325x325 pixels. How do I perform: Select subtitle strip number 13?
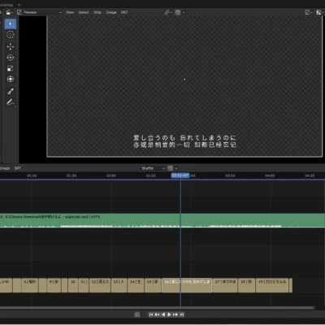tap(119, 285)
